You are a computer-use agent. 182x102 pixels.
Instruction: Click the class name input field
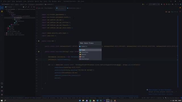point(90,46)
